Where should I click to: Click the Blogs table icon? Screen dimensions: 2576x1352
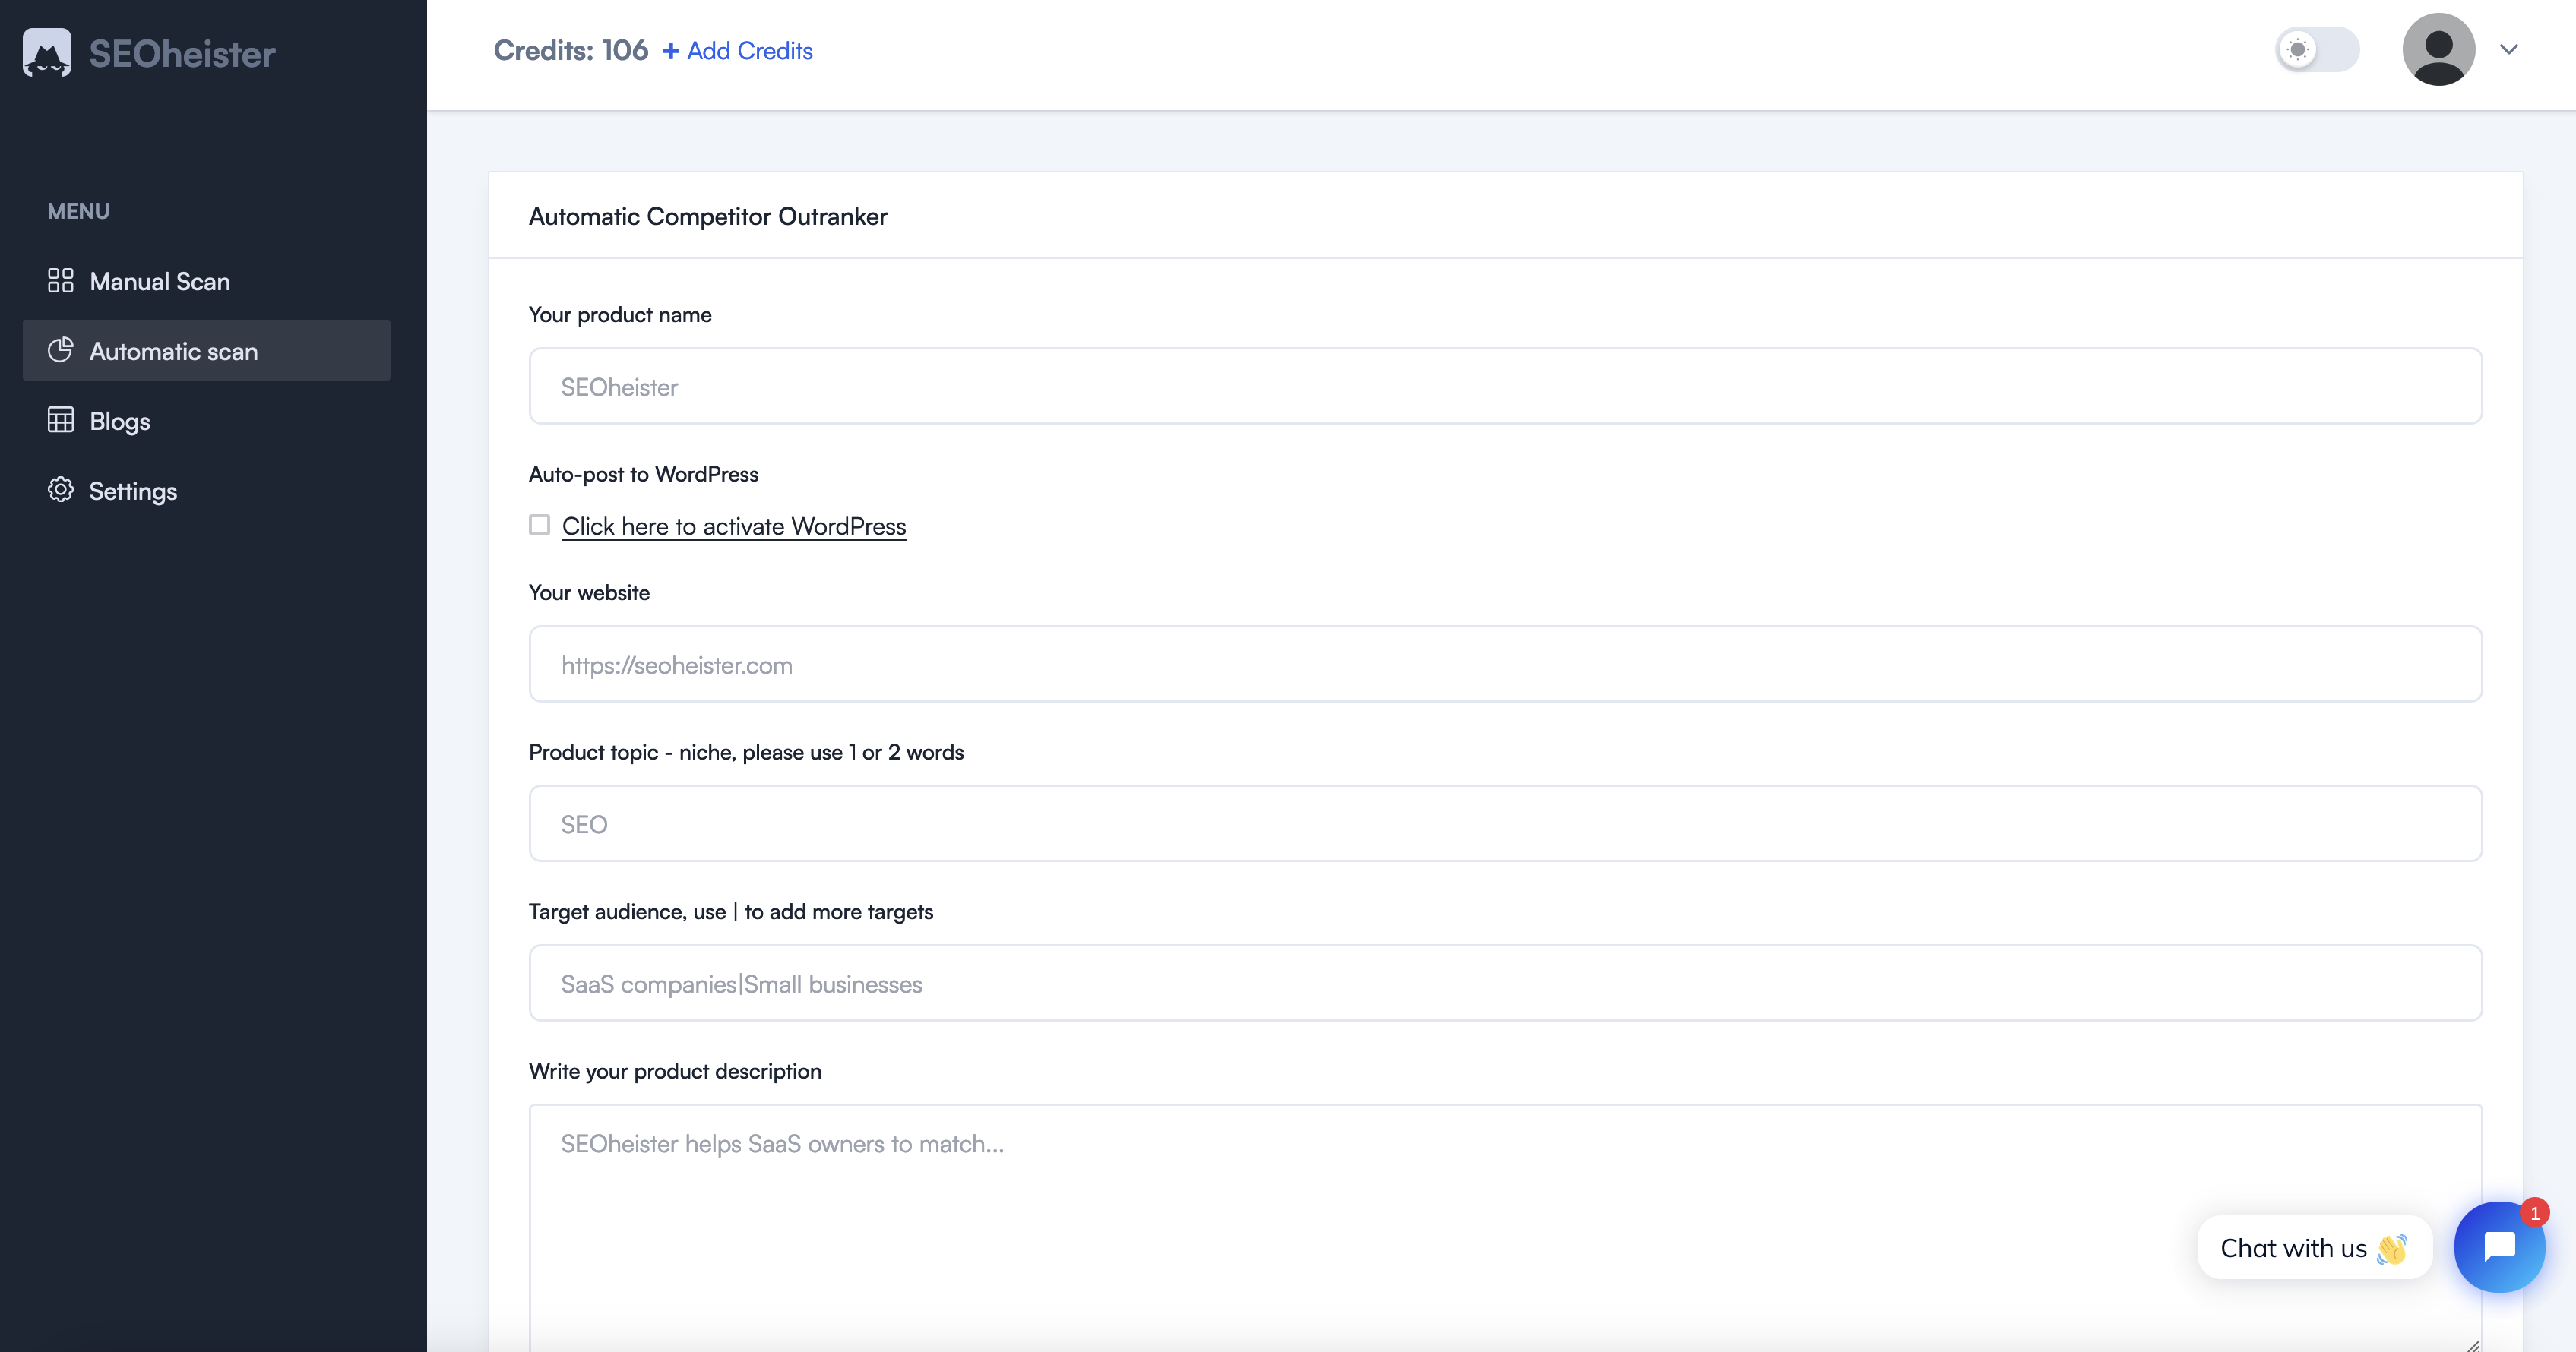[60, 420]
